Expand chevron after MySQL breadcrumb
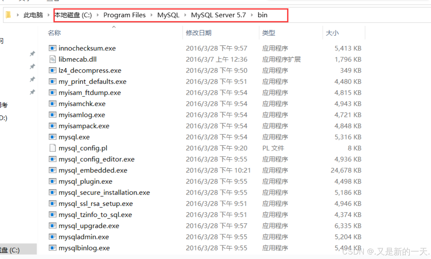 185,15
